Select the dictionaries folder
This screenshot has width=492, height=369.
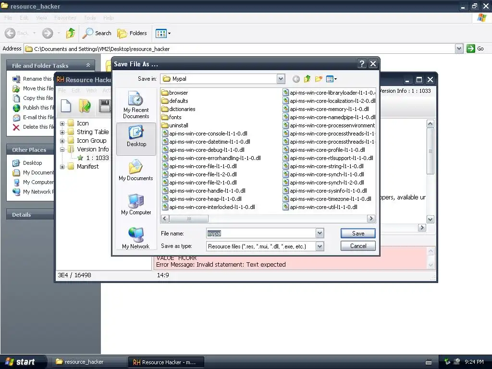point(178,109)
